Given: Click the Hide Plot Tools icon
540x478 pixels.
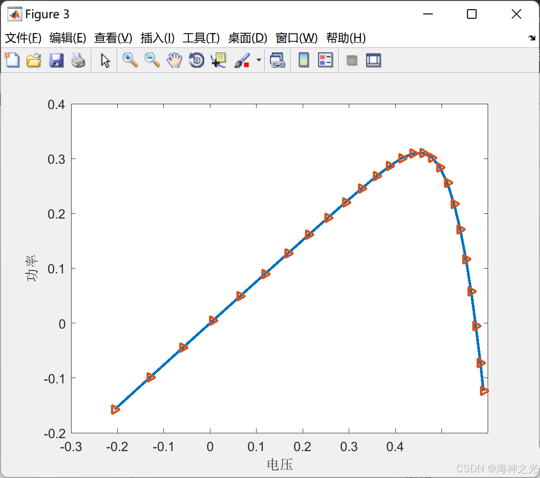Looking at the screenshot, I should coord(352,61).
